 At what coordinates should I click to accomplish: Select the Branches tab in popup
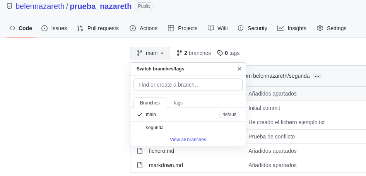tap(150, 103)
